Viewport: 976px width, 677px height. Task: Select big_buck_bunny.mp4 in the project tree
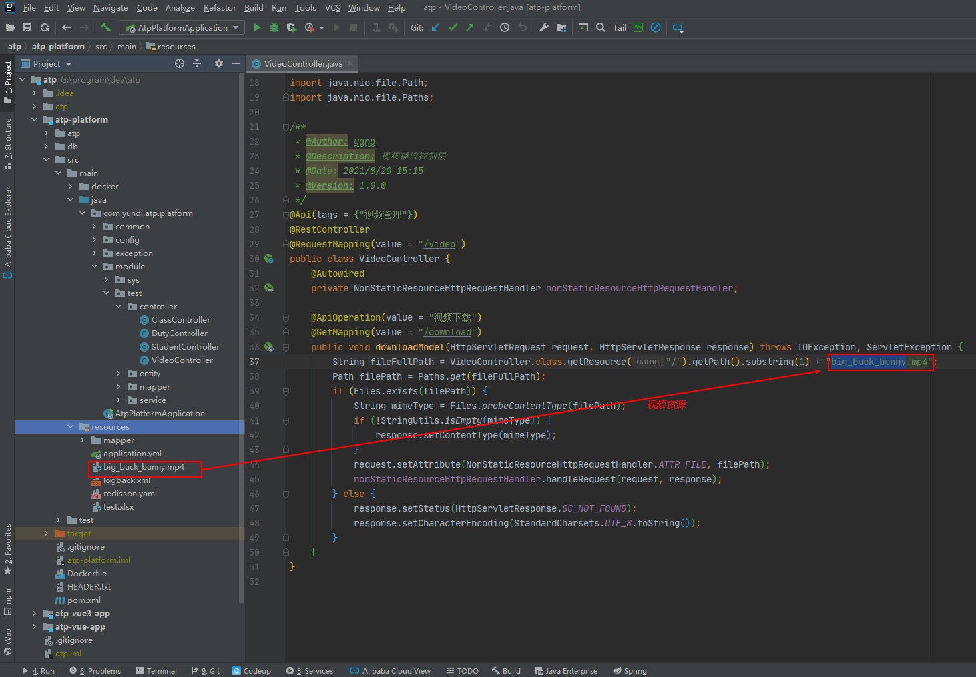pyautogui.click(x=144, y=467)
